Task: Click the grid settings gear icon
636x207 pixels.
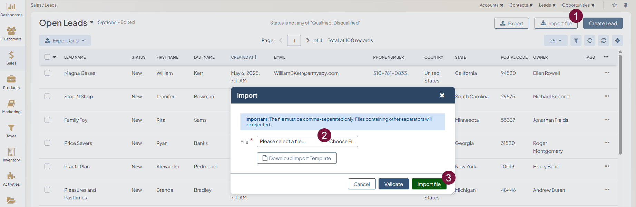Action: [x=617, y=40]
